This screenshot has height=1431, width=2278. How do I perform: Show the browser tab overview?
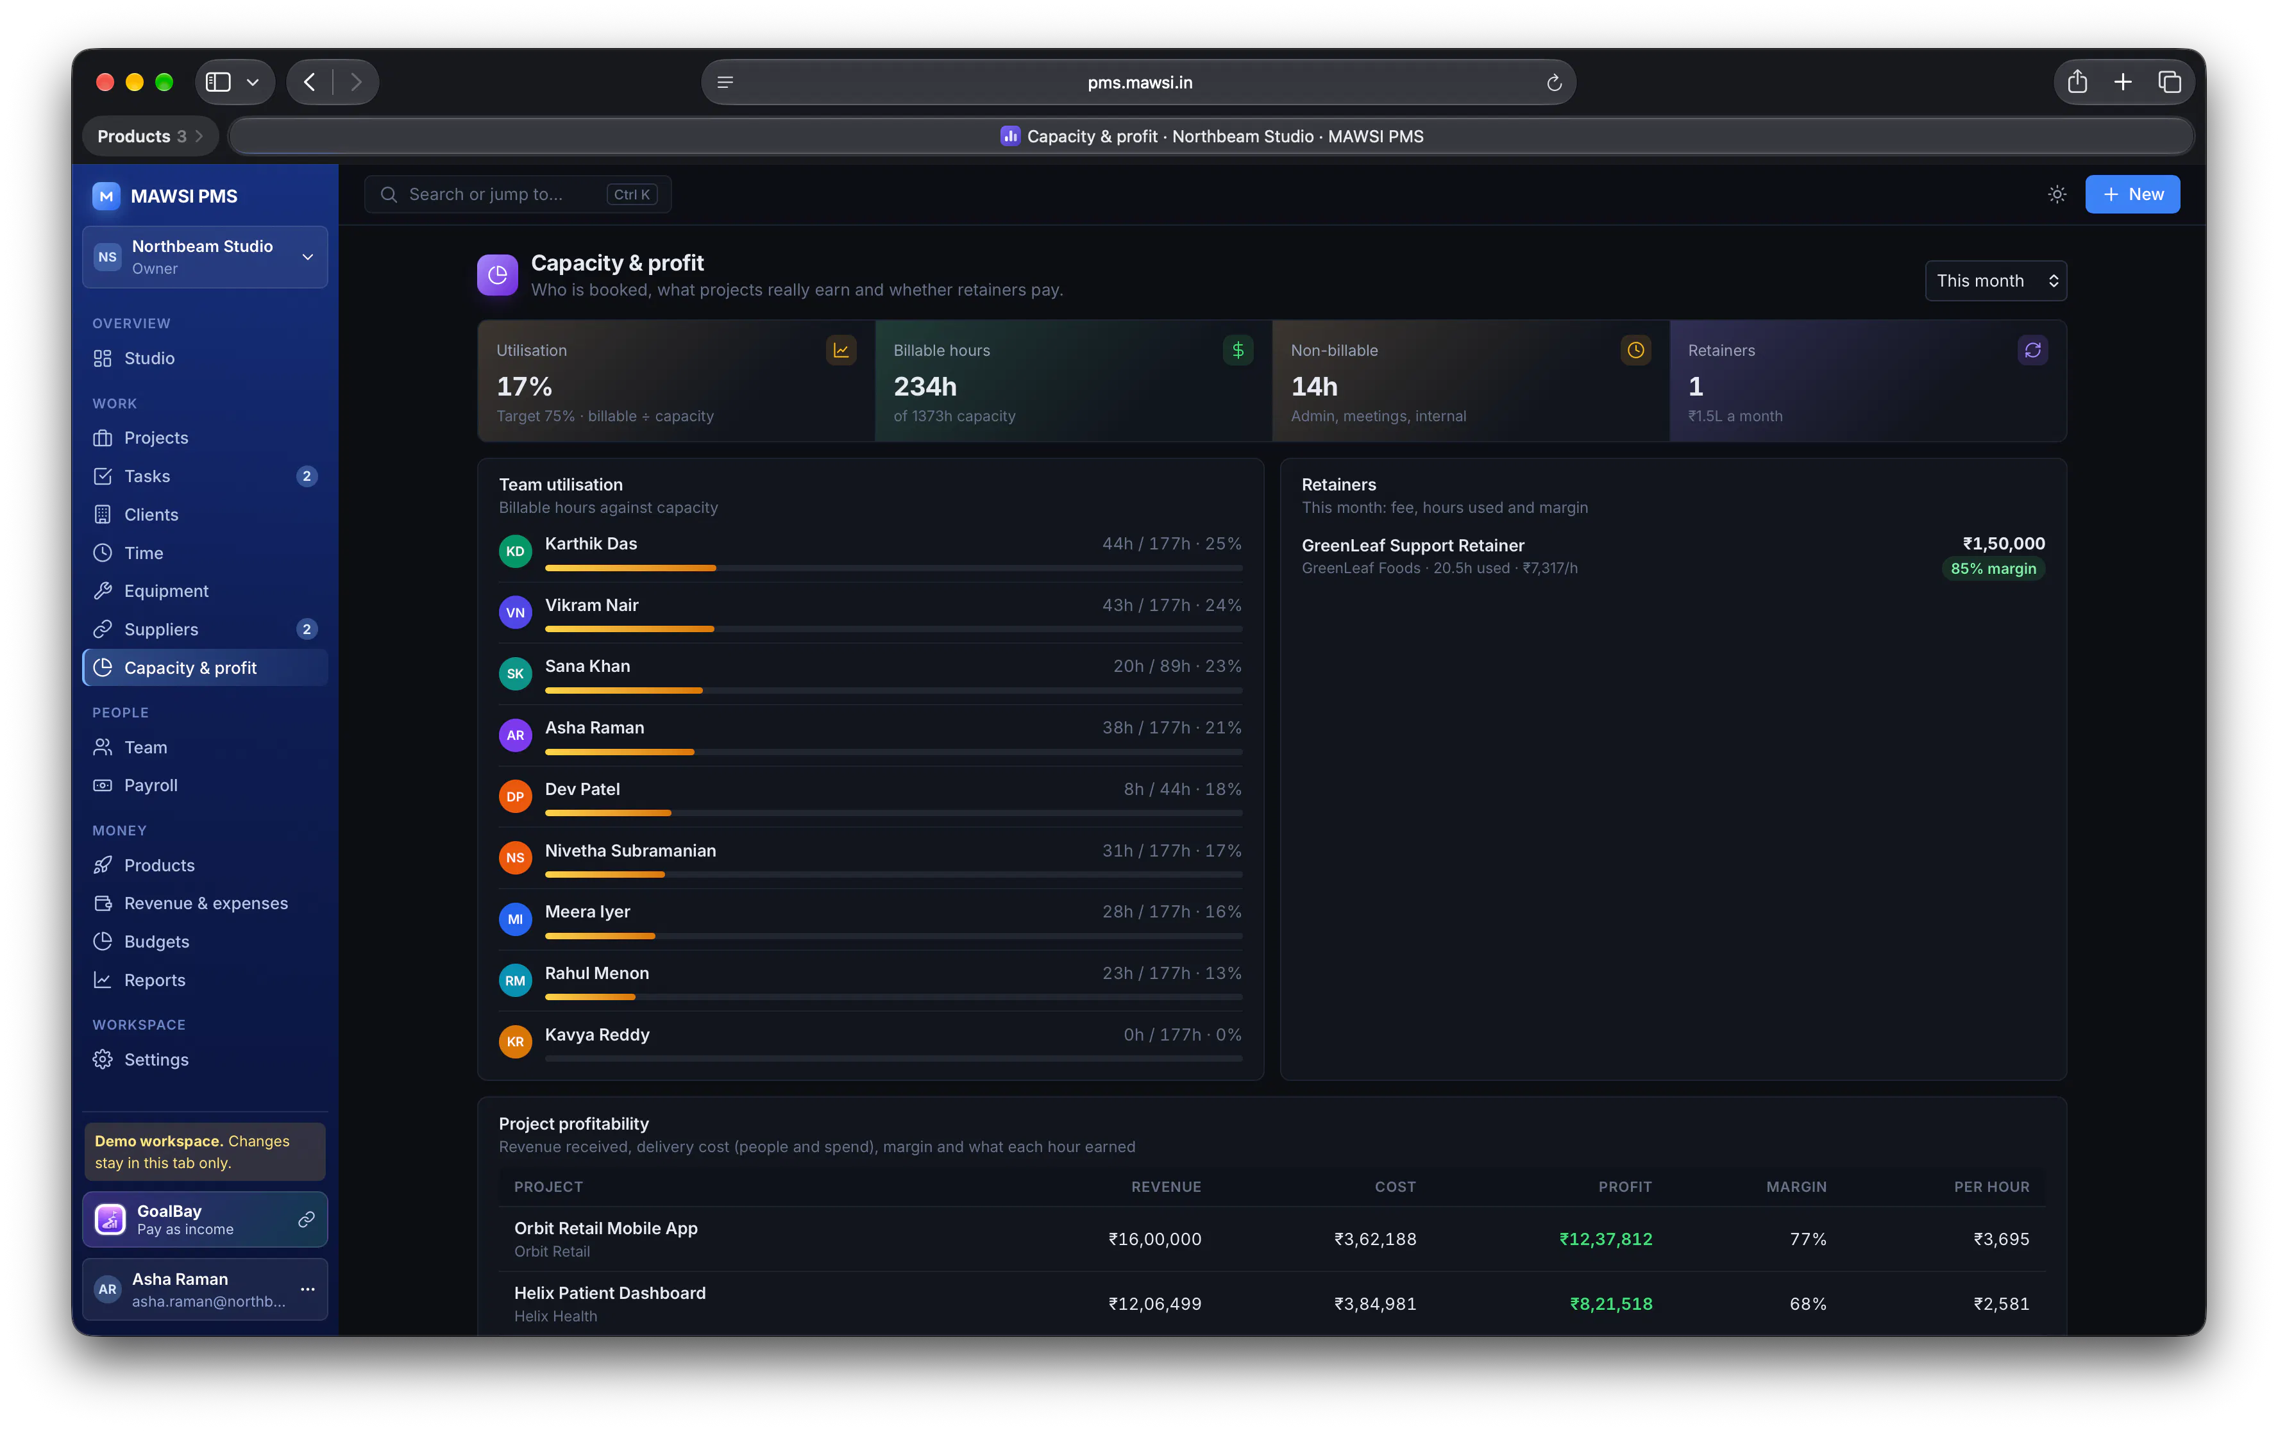(x=2169, y=82)
